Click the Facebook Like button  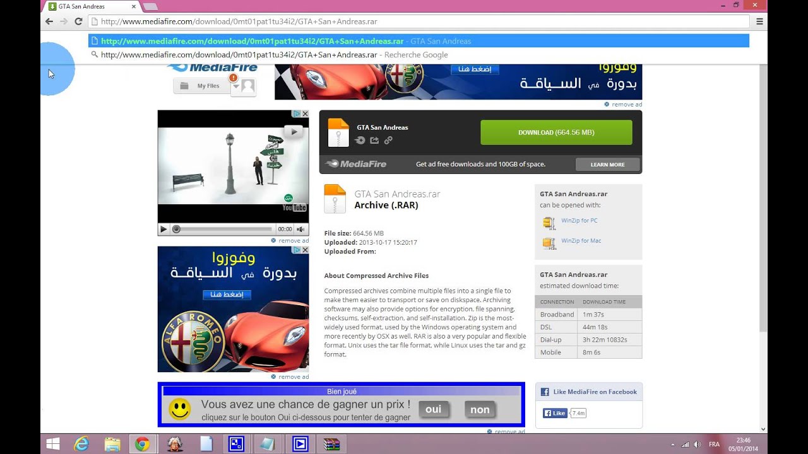click(555, 413)
